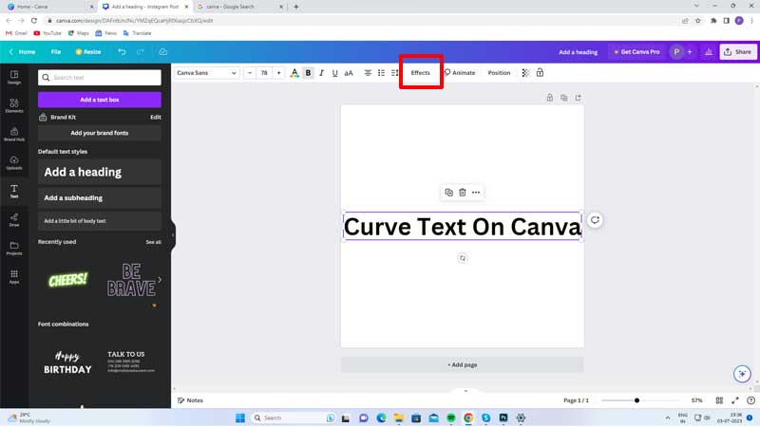Click the font size field showing 78
Viewport: 760px width, 427px height.
pyautogui.click(x=264, y=73)
